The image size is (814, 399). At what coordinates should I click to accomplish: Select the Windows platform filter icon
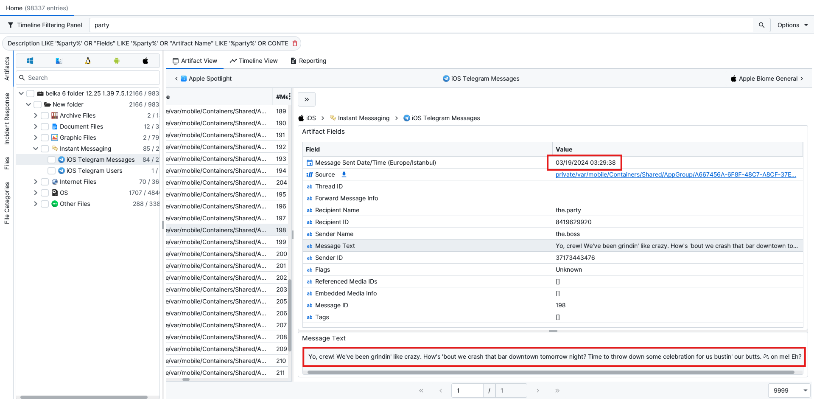30,61
